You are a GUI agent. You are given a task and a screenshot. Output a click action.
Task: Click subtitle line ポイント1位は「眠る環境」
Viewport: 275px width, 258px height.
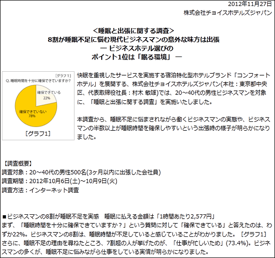click(137, 57)
